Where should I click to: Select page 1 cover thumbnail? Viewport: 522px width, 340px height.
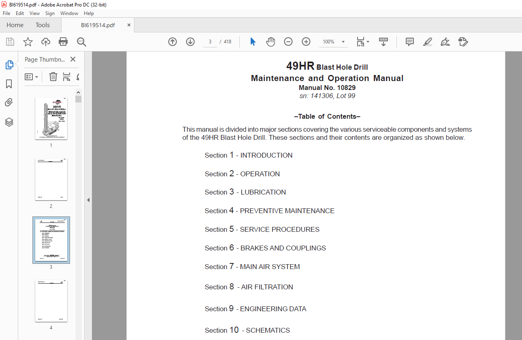(x=51, y=118)
